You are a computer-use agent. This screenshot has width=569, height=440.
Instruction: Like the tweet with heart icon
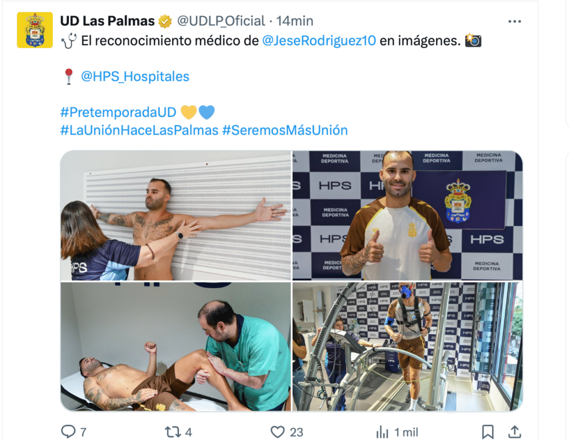click(278, 432)
